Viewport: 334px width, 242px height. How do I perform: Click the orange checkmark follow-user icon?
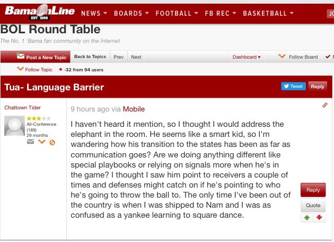41,142
